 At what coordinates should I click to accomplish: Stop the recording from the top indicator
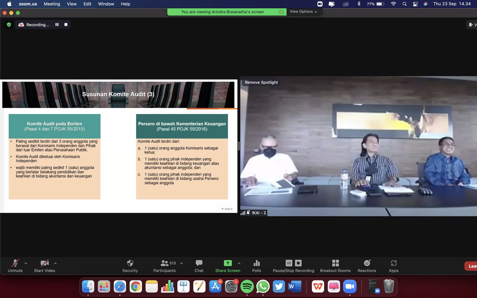(x=66, y=25)
